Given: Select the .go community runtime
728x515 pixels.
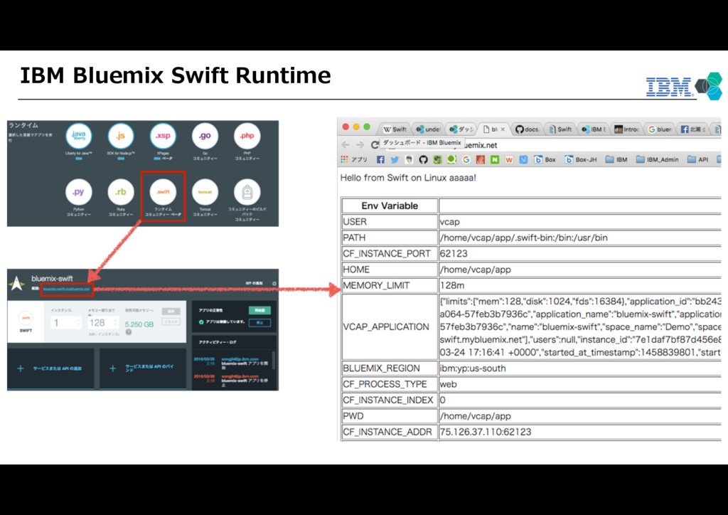Looking at the screenshot, I should point(205,136).
